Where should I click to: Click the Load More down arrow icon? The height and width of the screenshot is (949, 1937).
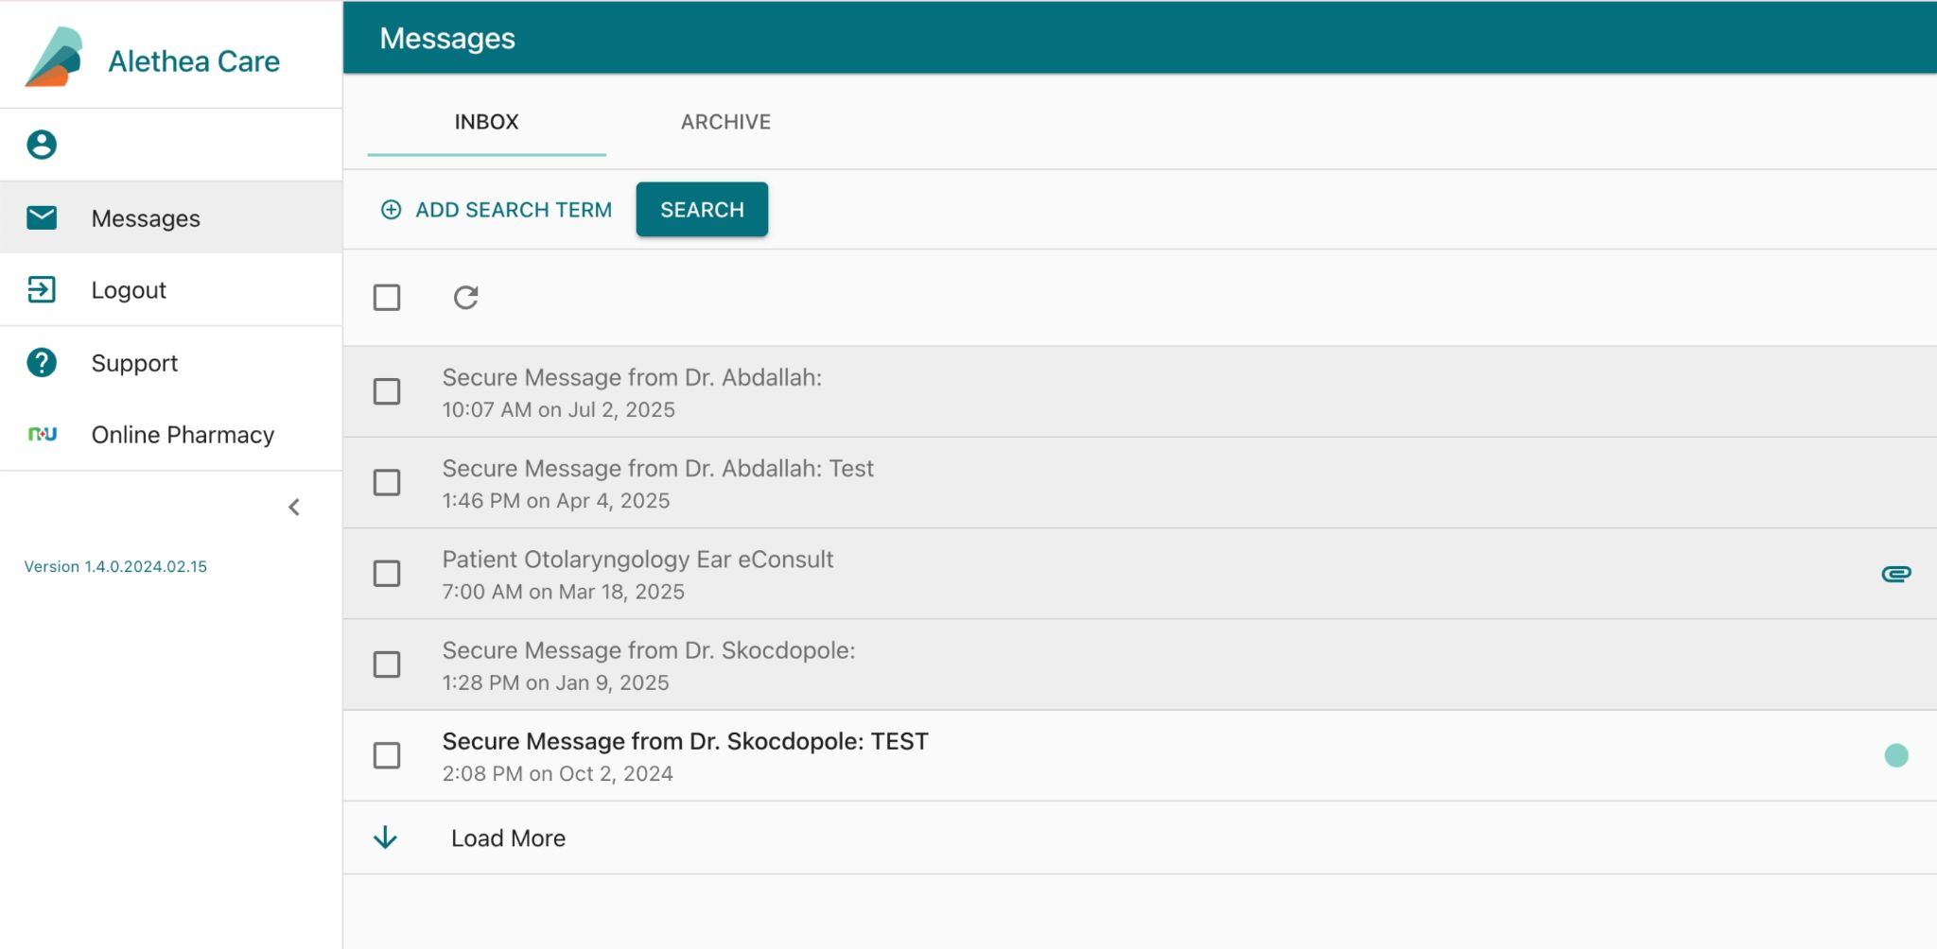[385, 837]
